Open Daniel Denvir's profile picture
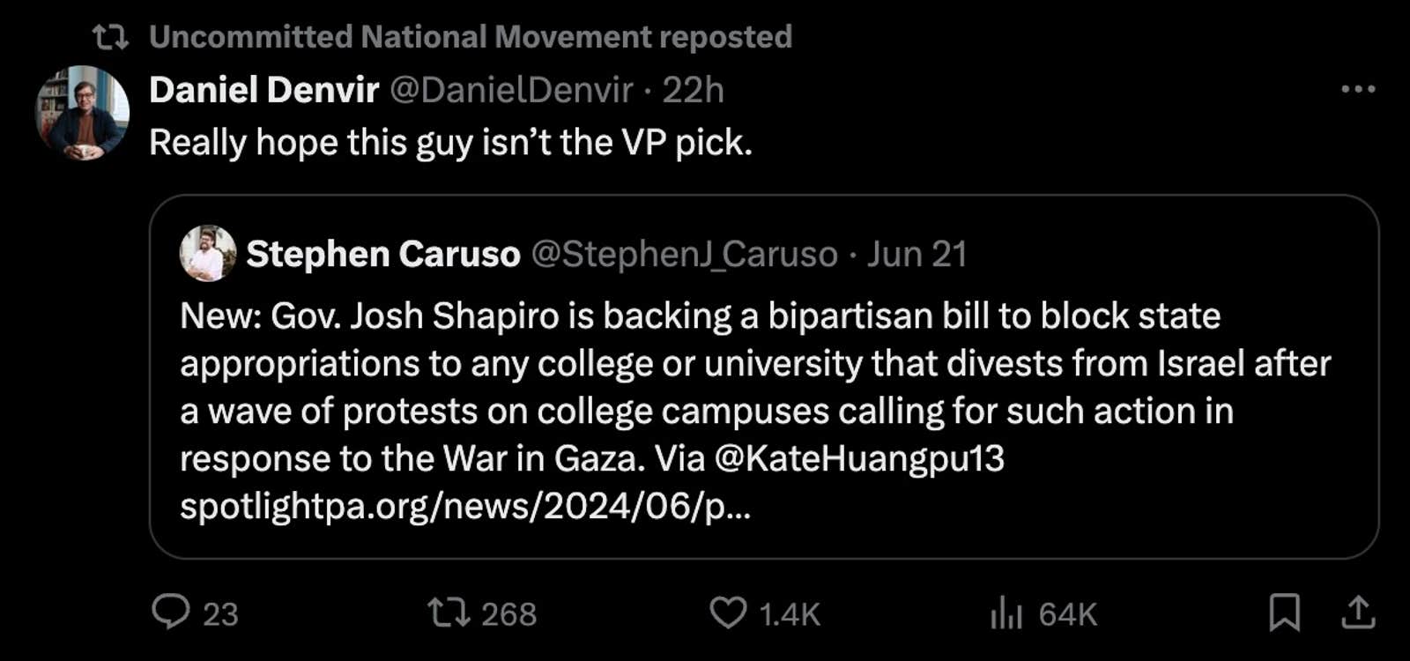 tap(82, 113)
